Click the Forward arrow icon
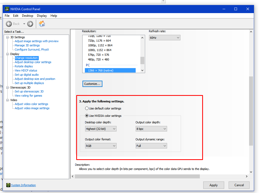 pos(30,24)
